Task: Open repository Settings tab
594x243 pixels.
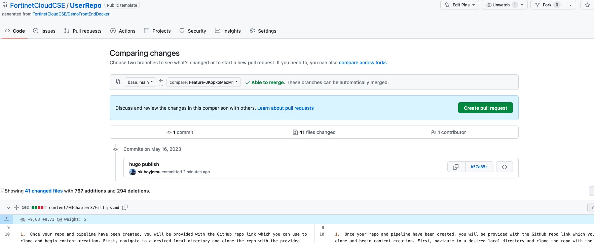Action: 263,31
